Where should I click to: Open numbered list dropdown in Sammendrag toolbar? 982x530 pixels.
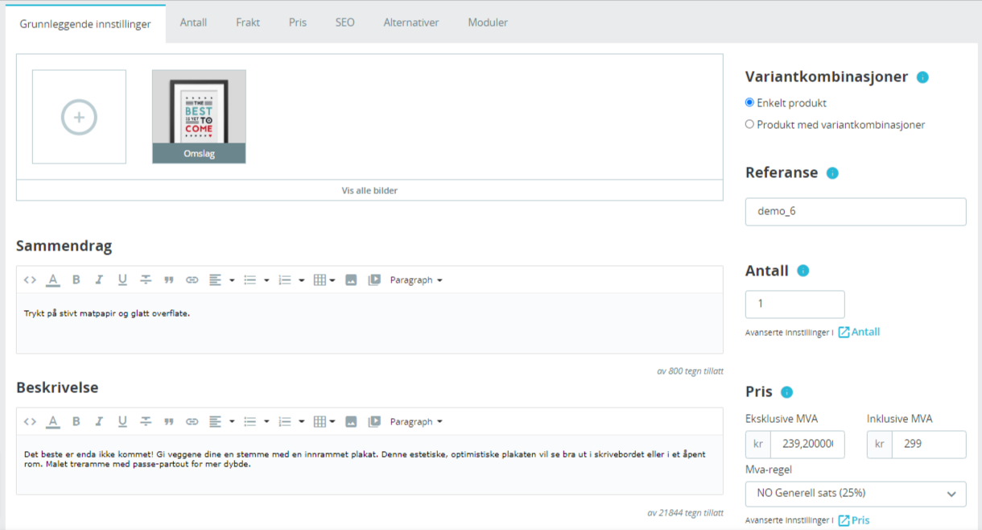[291, 280]
